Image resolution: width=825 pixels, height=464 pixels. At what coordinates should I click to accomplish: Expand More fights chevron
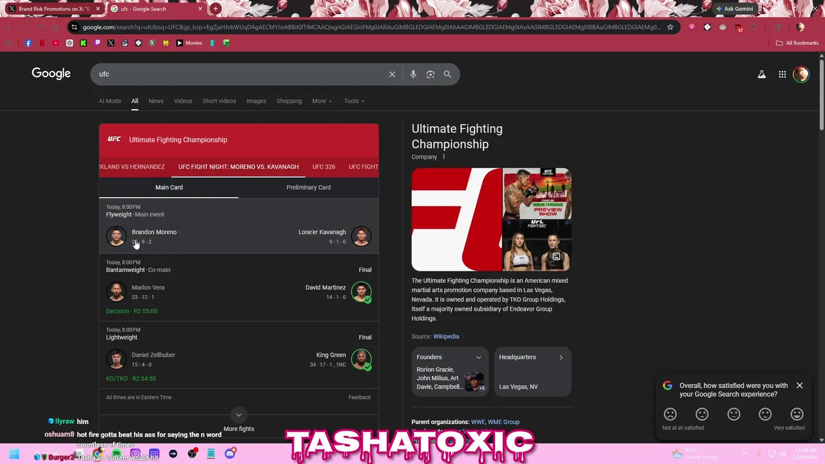pos(238,415)
